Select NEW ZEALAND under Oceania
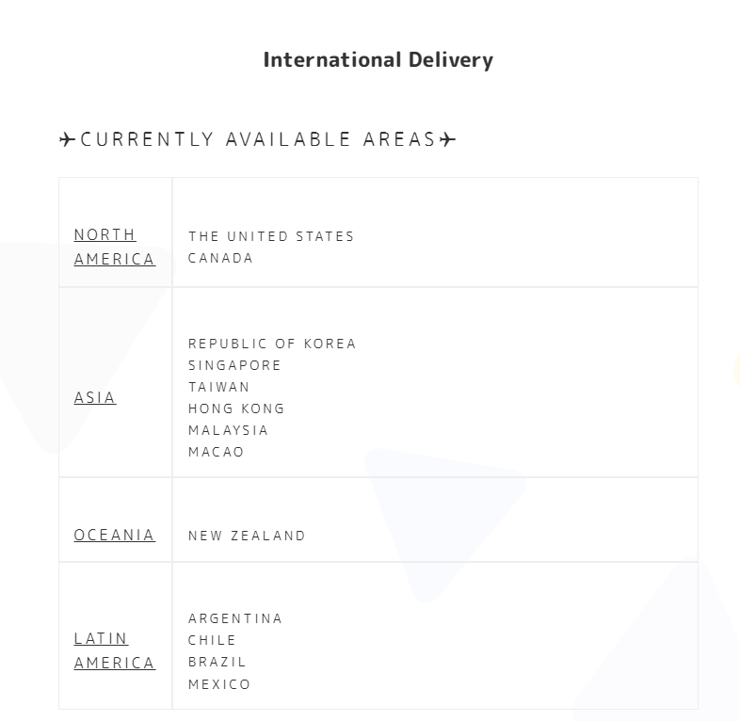The height and width of the screenshot is (721, 740). [247, 536]
